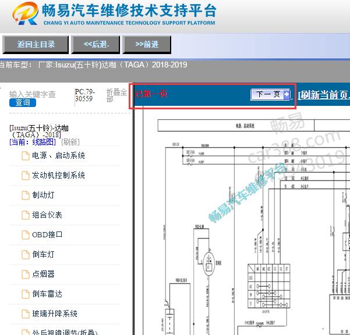
Task: Click the 畅易 platform logo icon
Action: (25, 13)
